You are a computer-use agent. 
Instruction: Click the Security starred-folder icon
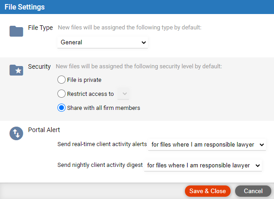point(16,70)
